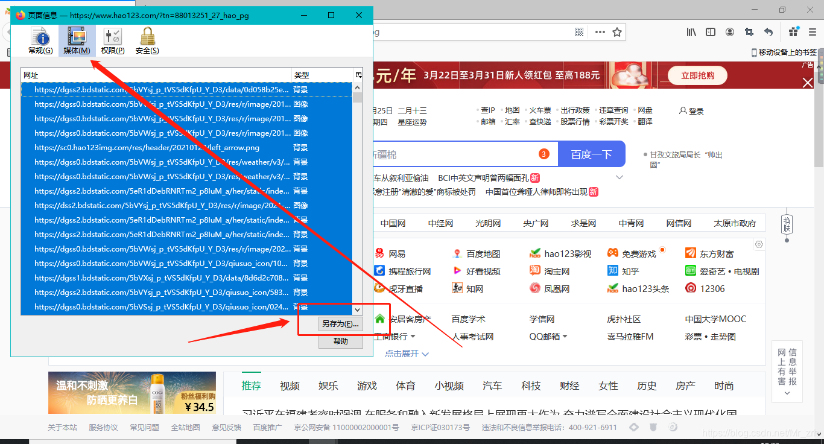This screenshot has height=444, width=824.
Task: Click the 另存为(E) button
Action: (340, 323)
